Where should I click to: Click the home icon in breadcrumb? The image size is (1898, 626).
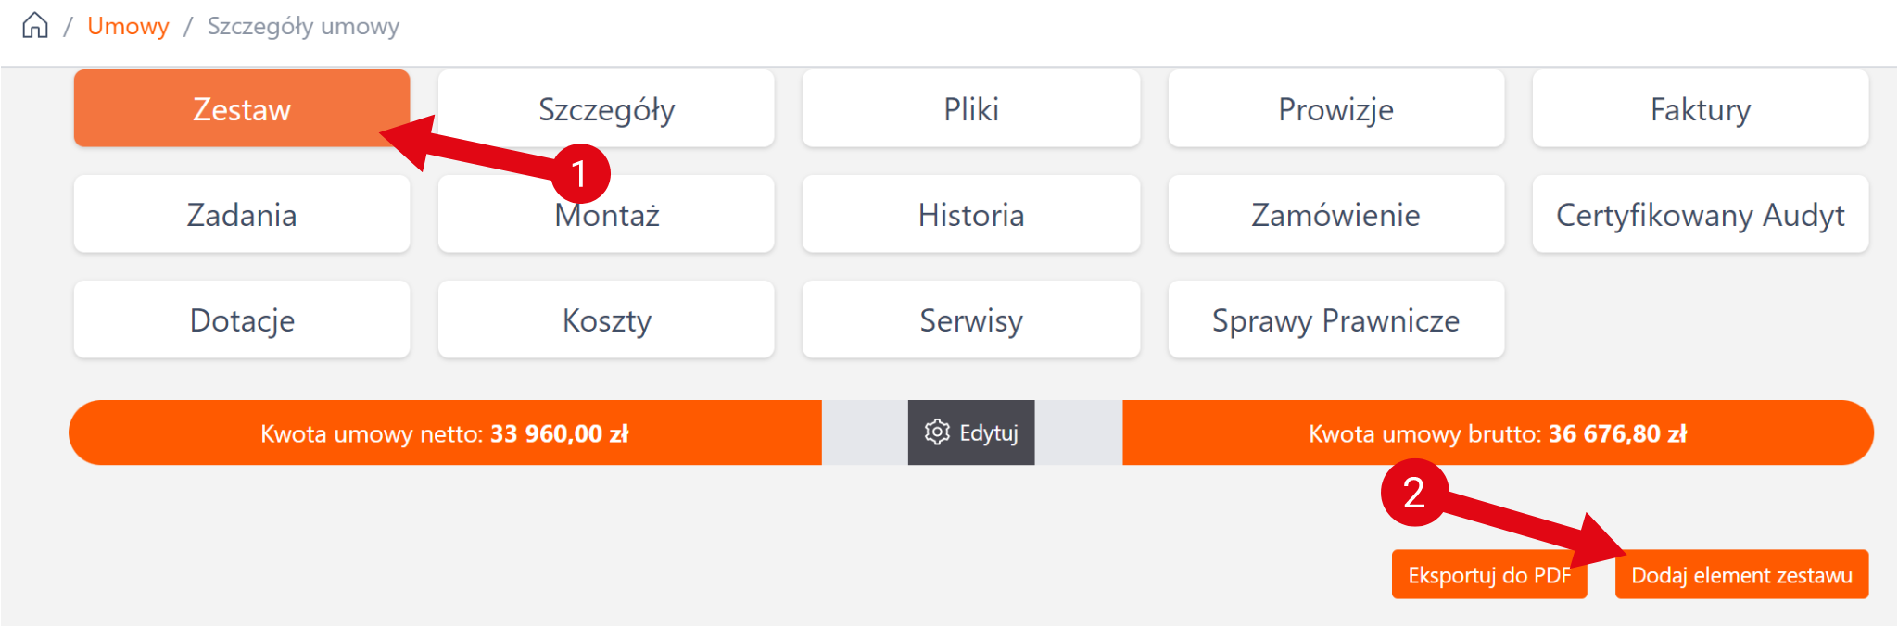[x=35, y=26]
